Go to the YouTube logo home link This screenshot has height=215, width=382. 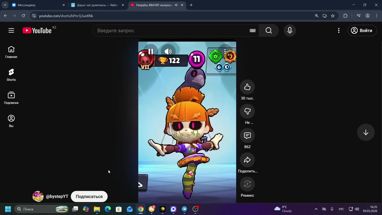[x=37, y=30]
